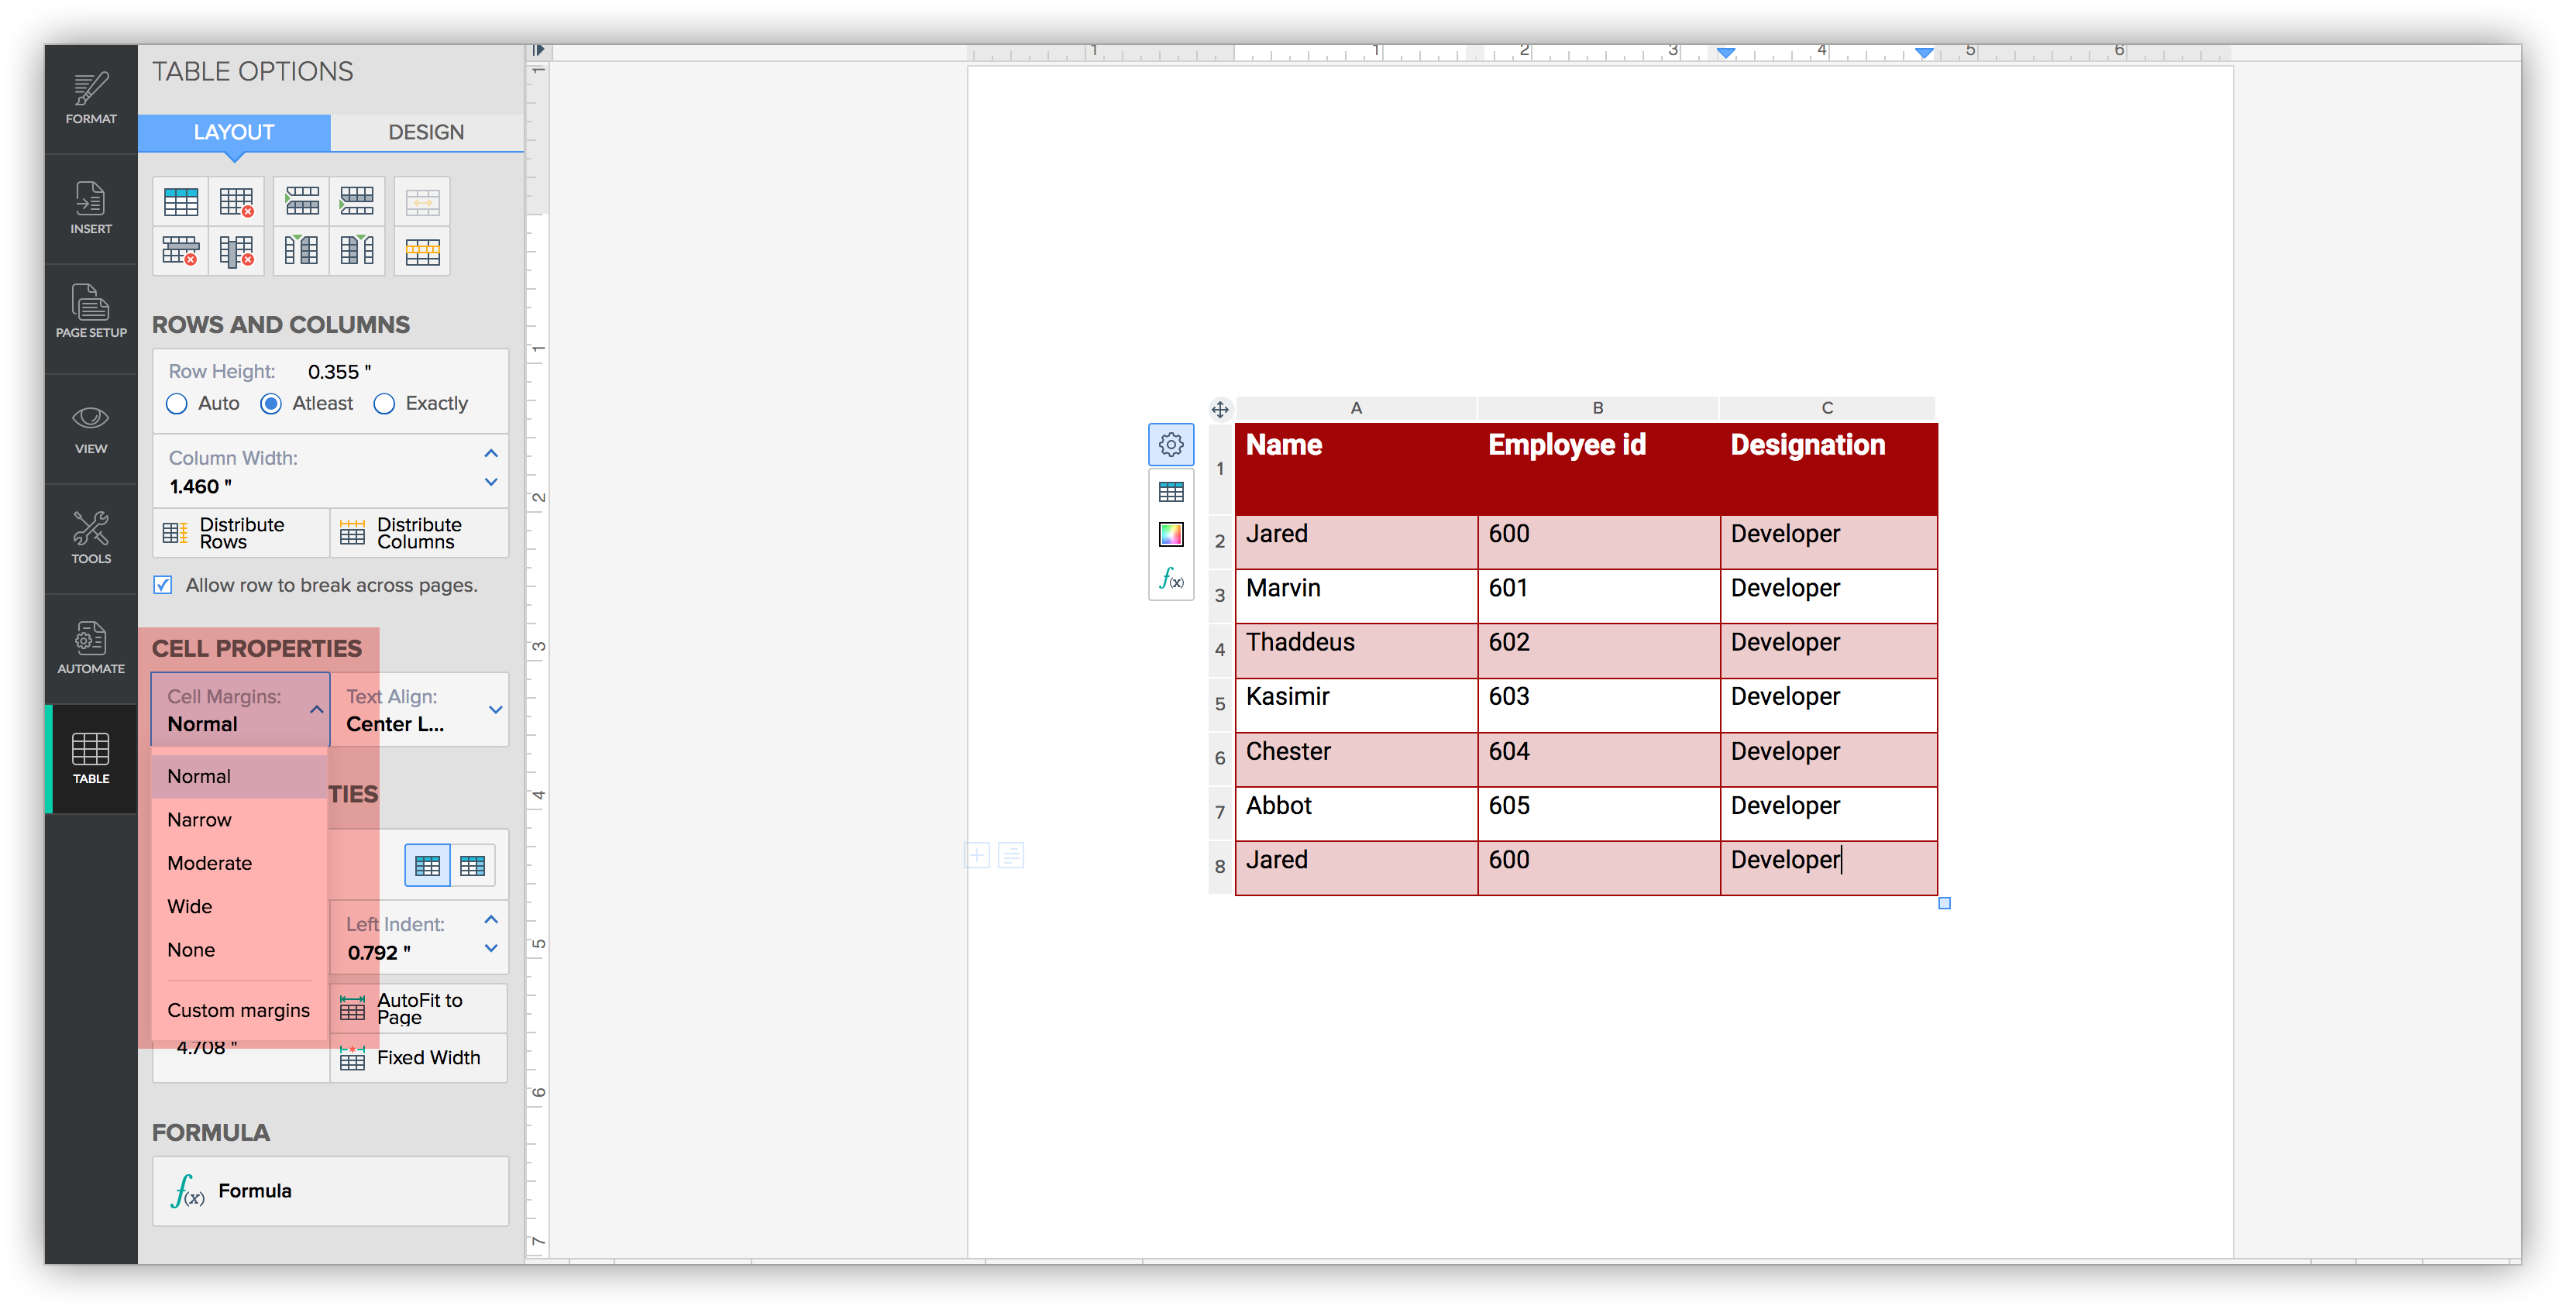Switch to the DESIGN tab
The width and height of the screenshot is (2566, 1309).
[425, 132]
